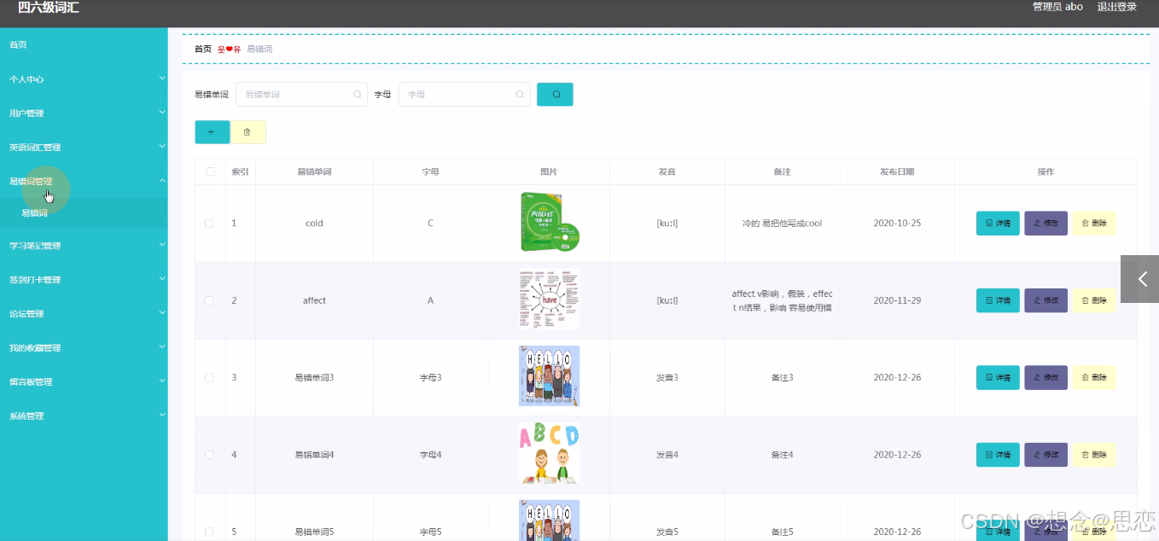
Task: Click 删除 for the affect row
Action: pos(1093,300)
